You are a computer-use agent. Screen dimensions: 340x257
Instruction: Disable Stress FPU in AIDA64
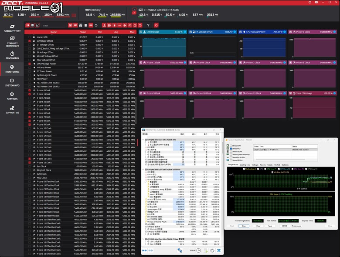pyautogui.click(x=231, y=149)
